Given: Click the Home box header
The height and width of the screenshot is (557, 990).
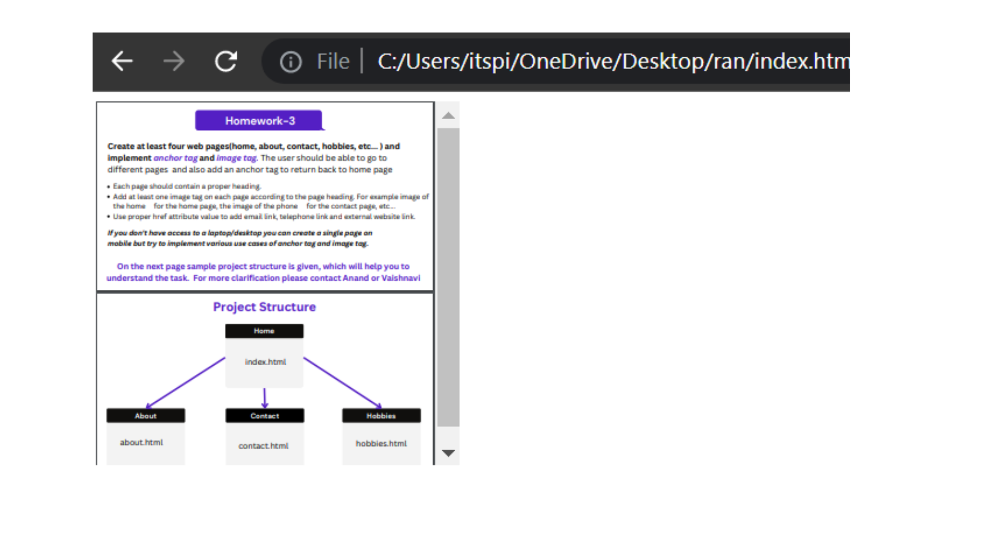Looking at the screenshot, I should (x=264, y=331).
